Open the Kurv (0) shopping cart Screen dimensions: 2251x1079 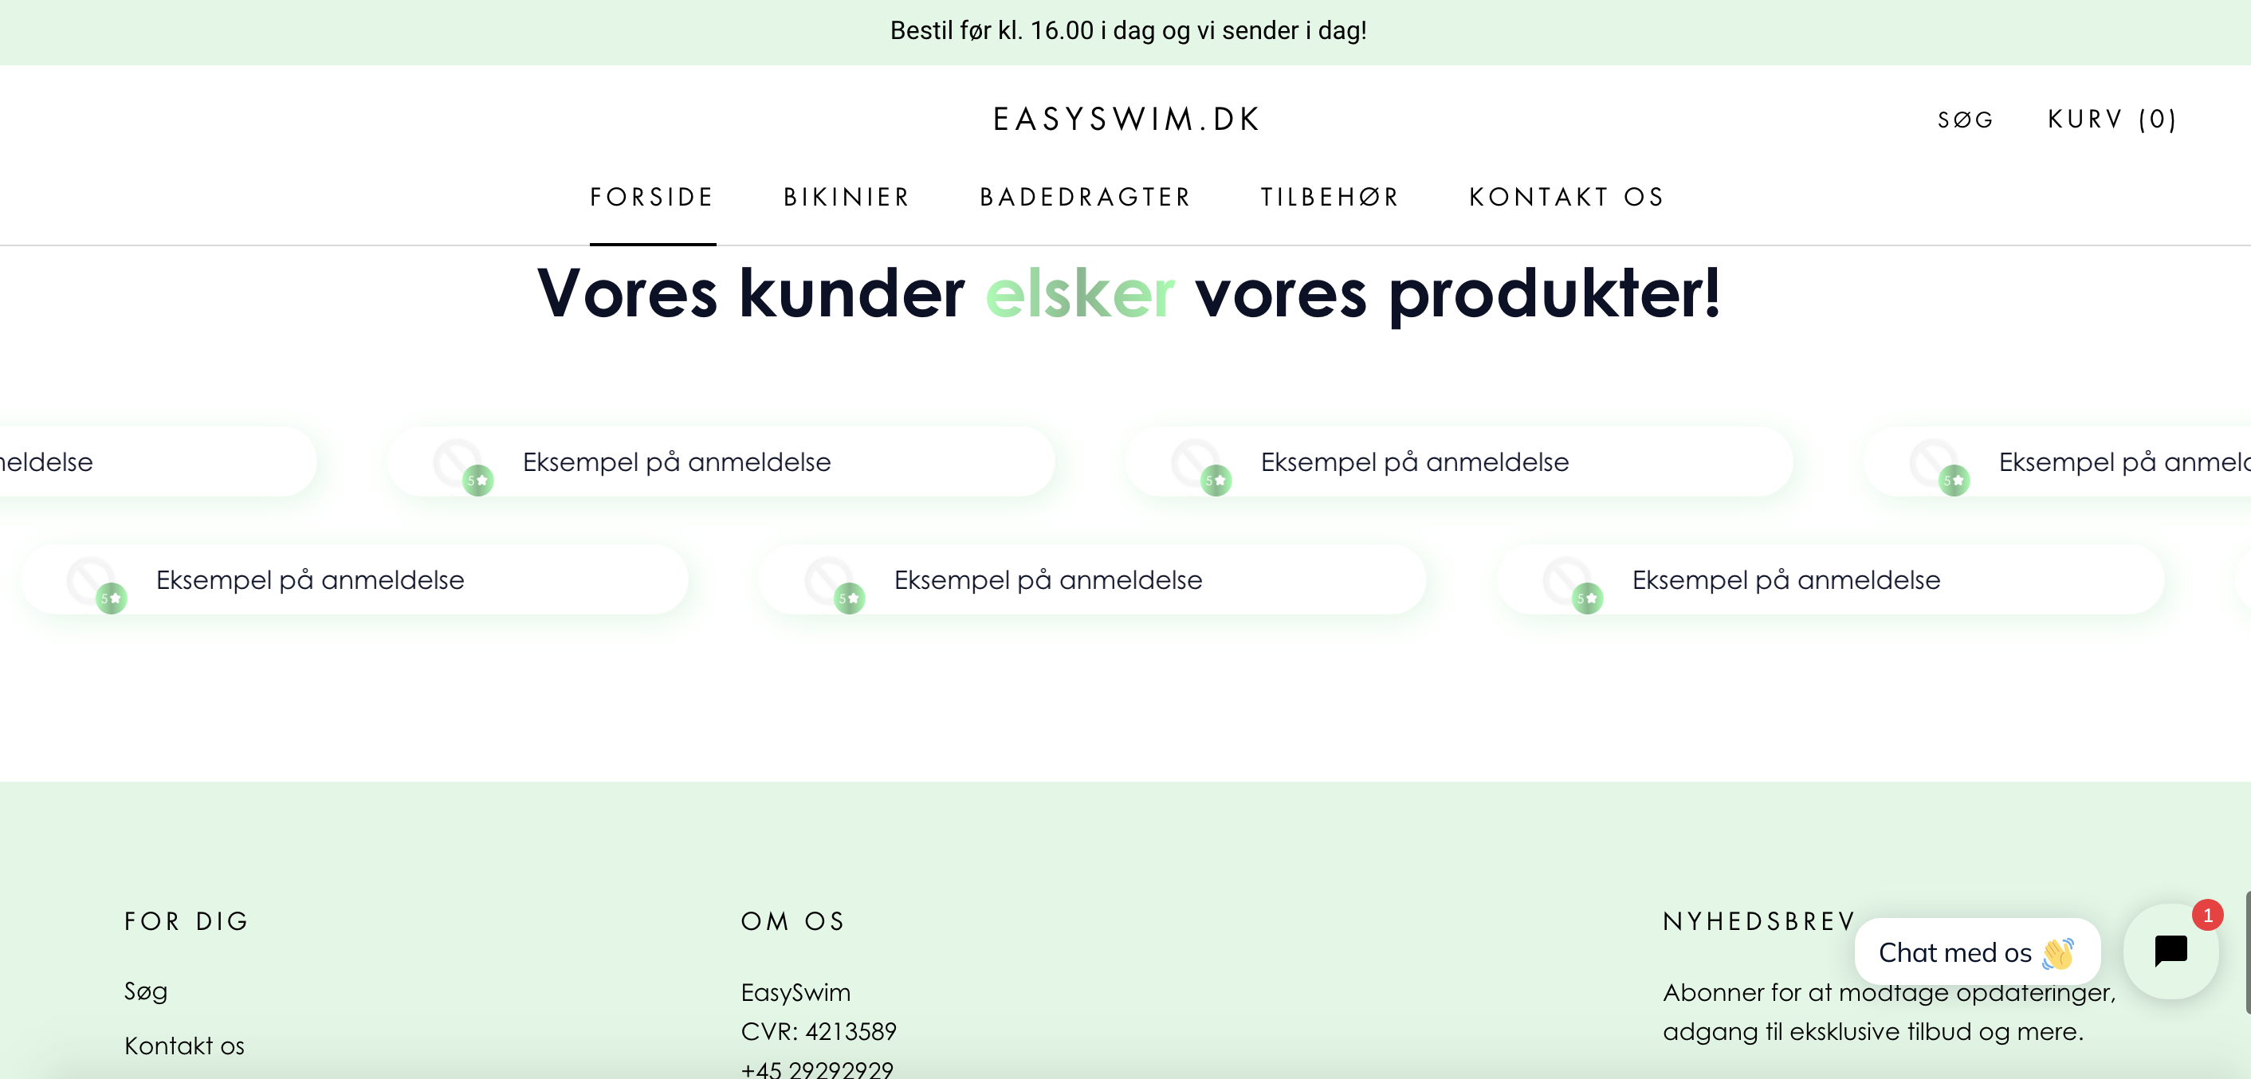(2112, 120)
